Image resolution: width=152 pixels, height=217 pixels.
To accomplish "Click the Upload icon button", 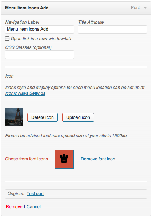I will click(x=78, y=117).
